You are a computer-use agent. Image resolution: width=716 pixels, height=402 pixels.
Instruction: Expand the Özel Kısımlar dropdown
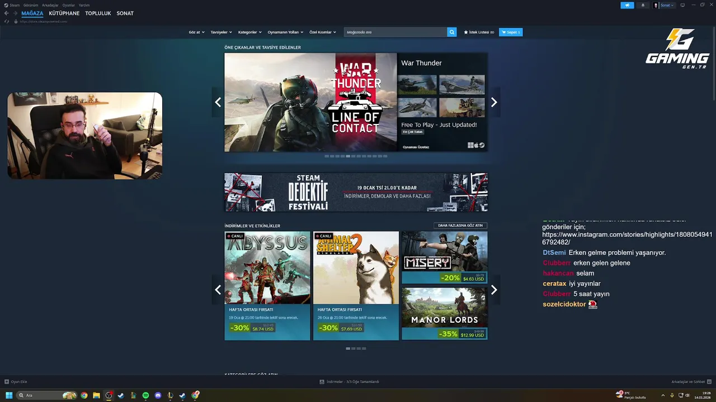click(x=323, y=32)
